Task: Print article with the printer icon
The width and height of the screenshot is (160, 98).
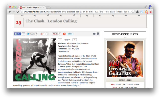Action: tap(98, 34)
